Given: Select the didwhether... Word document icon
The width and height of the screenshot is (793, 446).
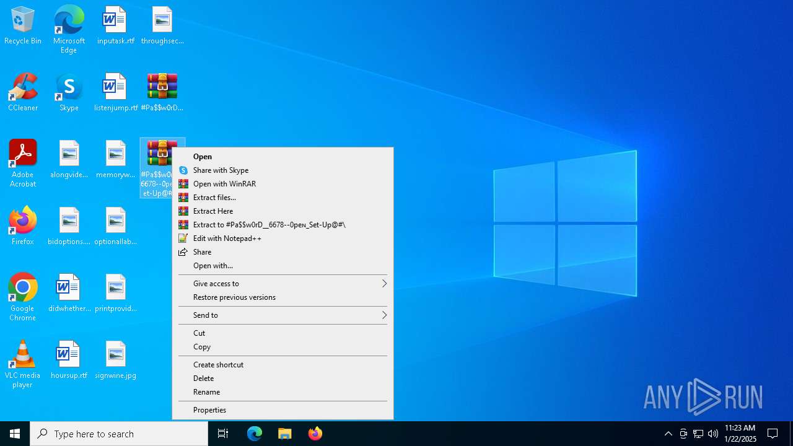Looking at the screenshot, I should tap(69, 293).
